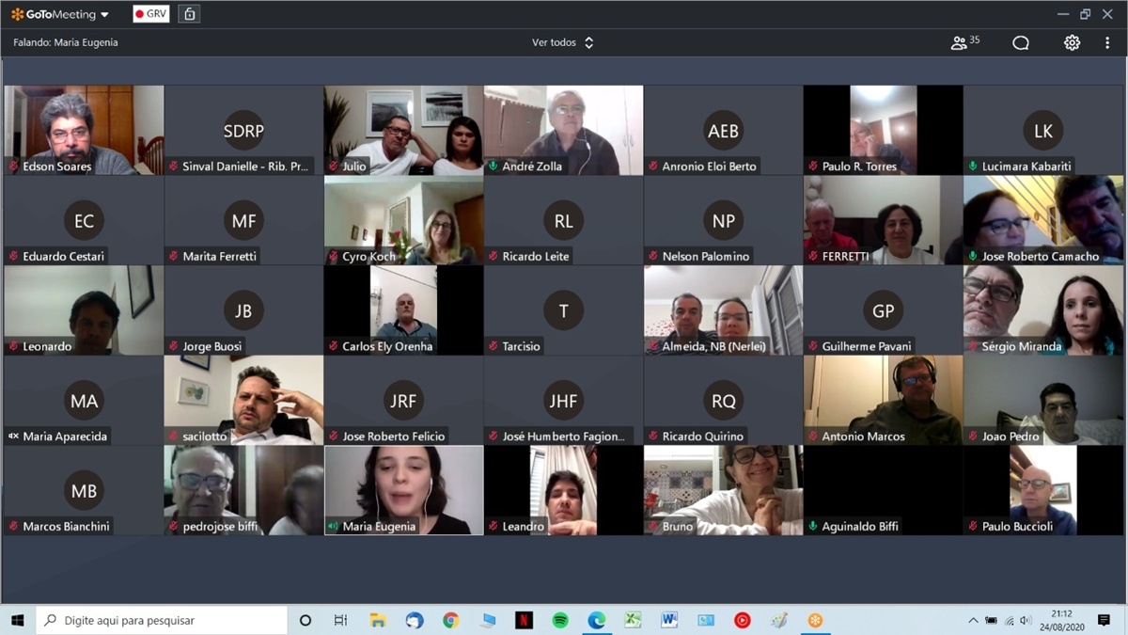This screenshot has width=1128, height=635.
Task: Open Spotify from the taskbar
Action: [560, 620]
